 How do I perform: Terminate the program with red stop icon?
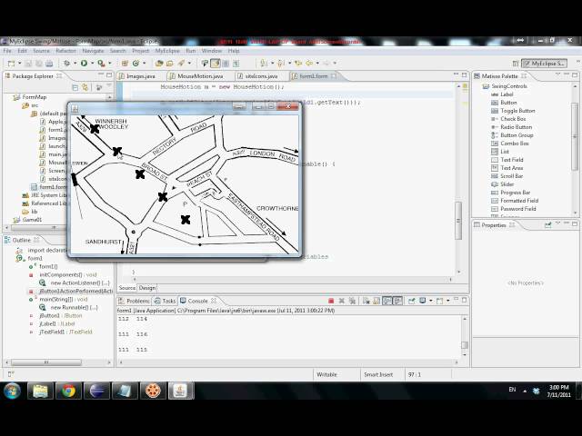[331, 301]
